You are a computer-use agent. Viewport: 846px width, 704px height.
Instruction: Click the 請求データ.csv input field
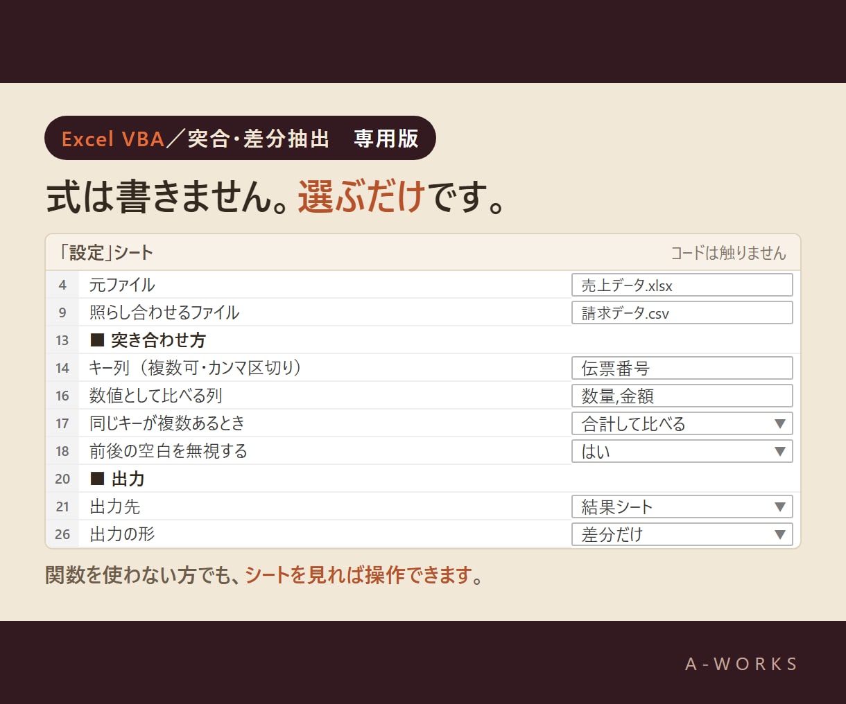point(682,313)
